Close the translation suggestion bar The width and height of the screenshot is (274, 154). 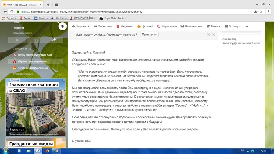(x=214, y=34)
